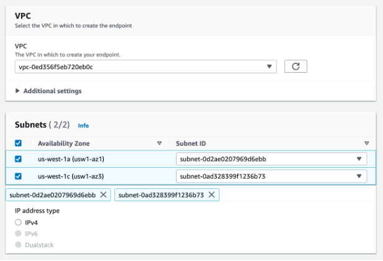Open the Subnets Info link

[x=83, y=126]
